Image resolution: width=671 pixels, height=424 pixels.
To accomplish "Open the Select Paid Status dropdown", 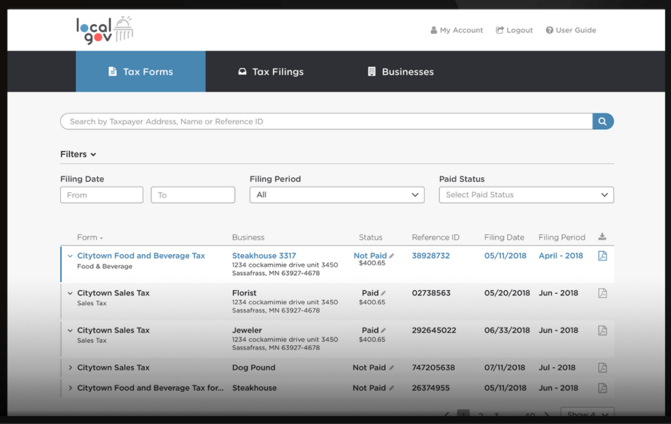I will click(x=526, y=195).
